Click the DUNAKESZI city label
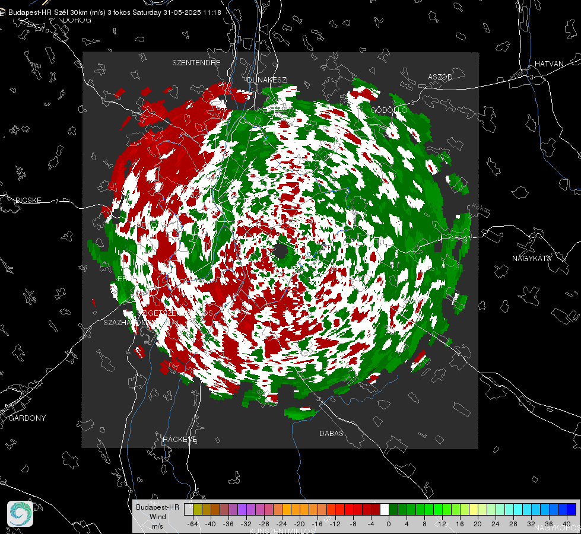This screenshot has width=581, height=534. [267, 80]
